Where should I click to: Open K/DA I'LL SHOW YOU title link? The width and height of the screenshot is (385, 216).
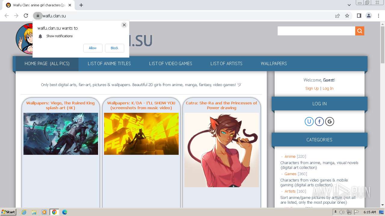click(141, 105)
